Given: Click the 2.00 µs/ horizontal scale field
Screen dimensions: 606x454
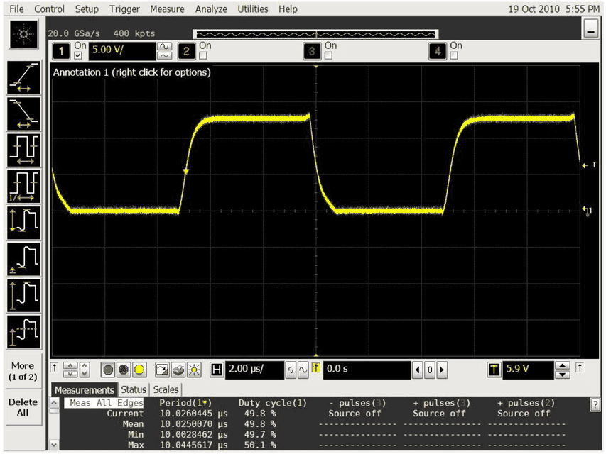Looking at the screenshot, I should [x=255, y=370].
